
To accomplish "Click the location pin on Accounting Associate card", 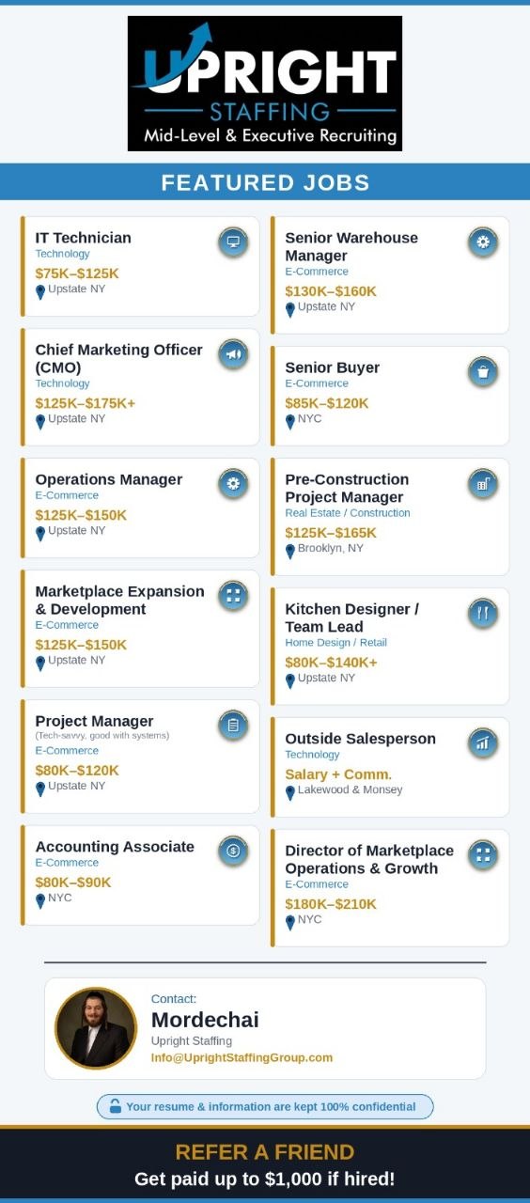I will [40, 900].
